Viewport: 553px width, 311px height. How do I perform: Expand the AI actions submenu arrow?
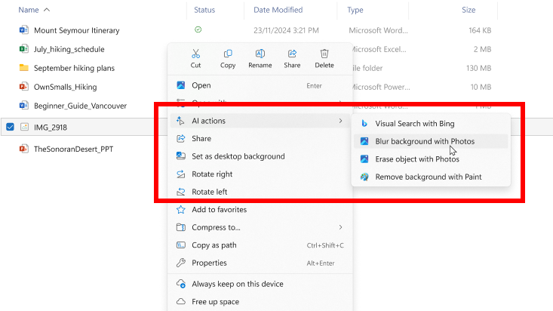pyautogui.click(x=340, y=121)
